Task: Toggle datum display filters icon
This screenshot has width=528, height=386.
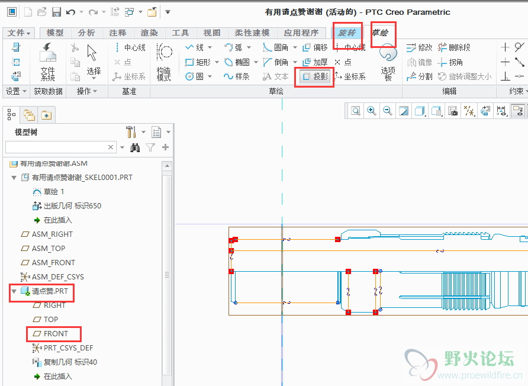Action: pos(469,111)
